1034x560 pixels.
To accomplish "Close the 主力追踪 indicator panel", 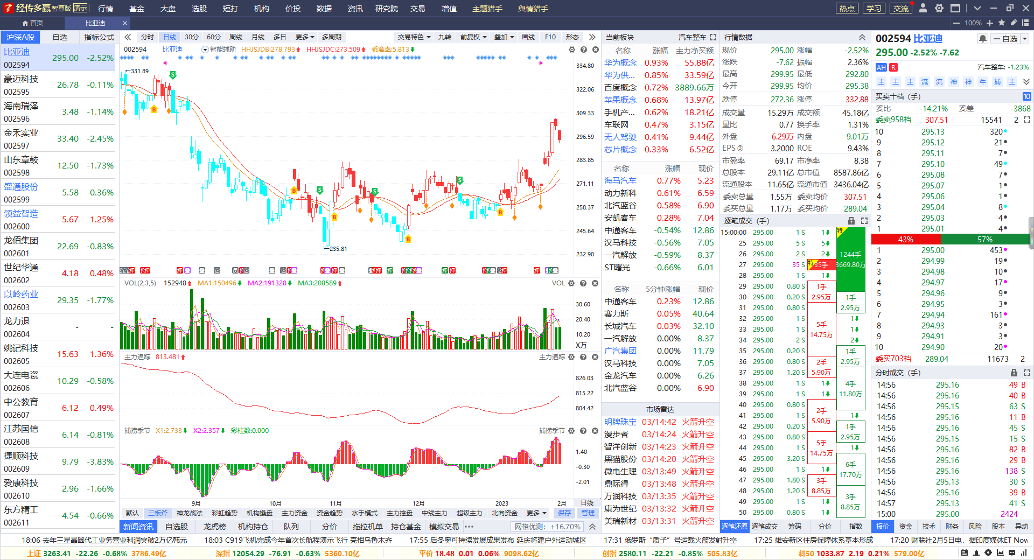I will 595,357.
